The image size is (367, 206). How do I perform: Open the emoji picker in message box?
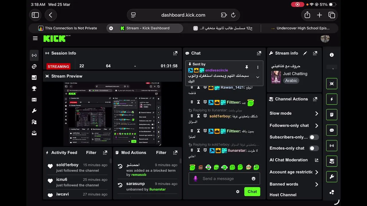(x=253, y=179)
